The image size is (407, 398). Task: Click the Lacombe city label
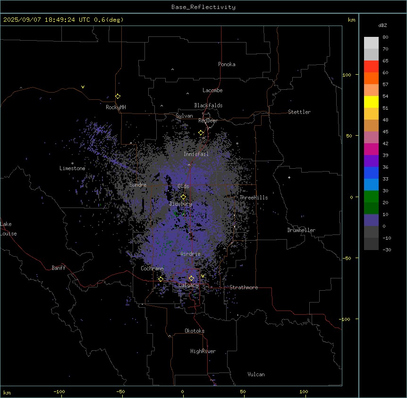[x=212, y=90]
